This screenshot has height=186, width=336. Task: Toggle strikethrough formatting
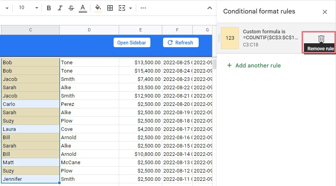click(x=71, y=8)
